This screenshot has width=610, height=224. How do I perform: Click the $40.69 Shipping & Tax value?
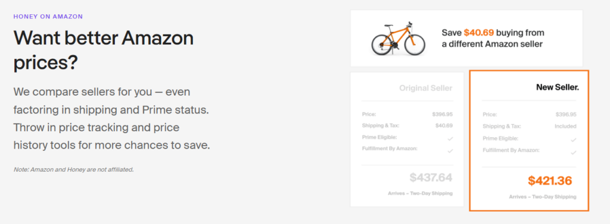coord(444,125)
